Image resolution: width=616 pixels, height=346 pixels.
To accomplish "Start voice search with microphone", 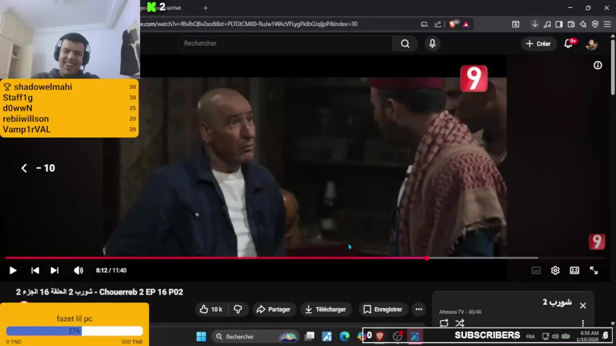I will click(432, 44).
